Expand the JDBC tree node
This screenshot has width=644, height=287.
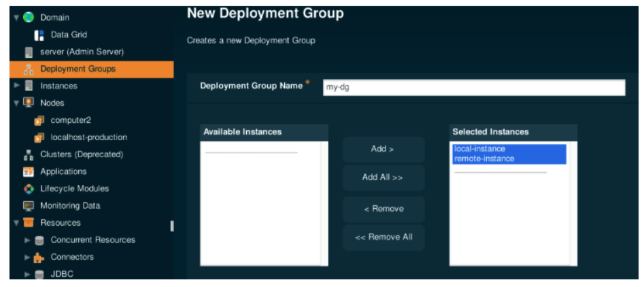click(27, 274)
